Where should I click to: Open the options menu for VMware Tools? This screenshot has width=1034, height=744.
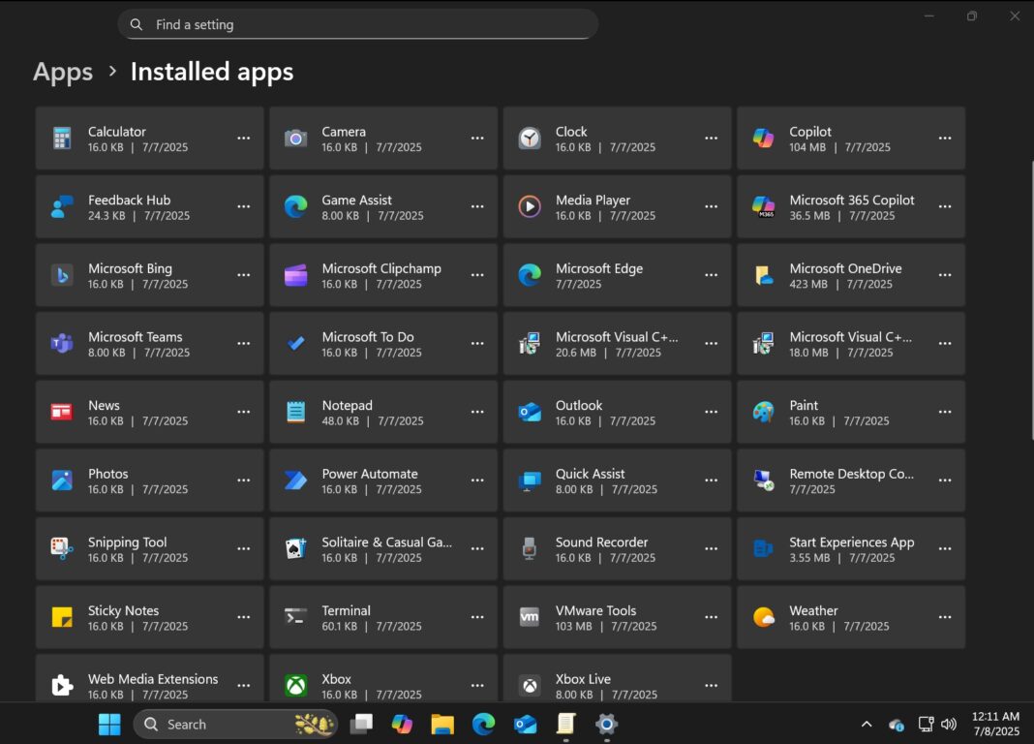(x=711, y=616)
